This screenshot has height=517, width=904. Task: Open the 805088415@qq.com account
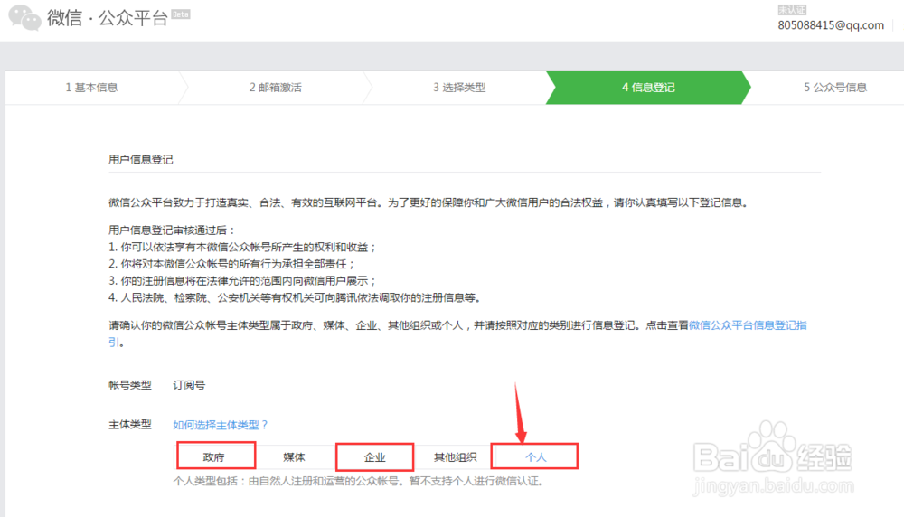[831, 24]
